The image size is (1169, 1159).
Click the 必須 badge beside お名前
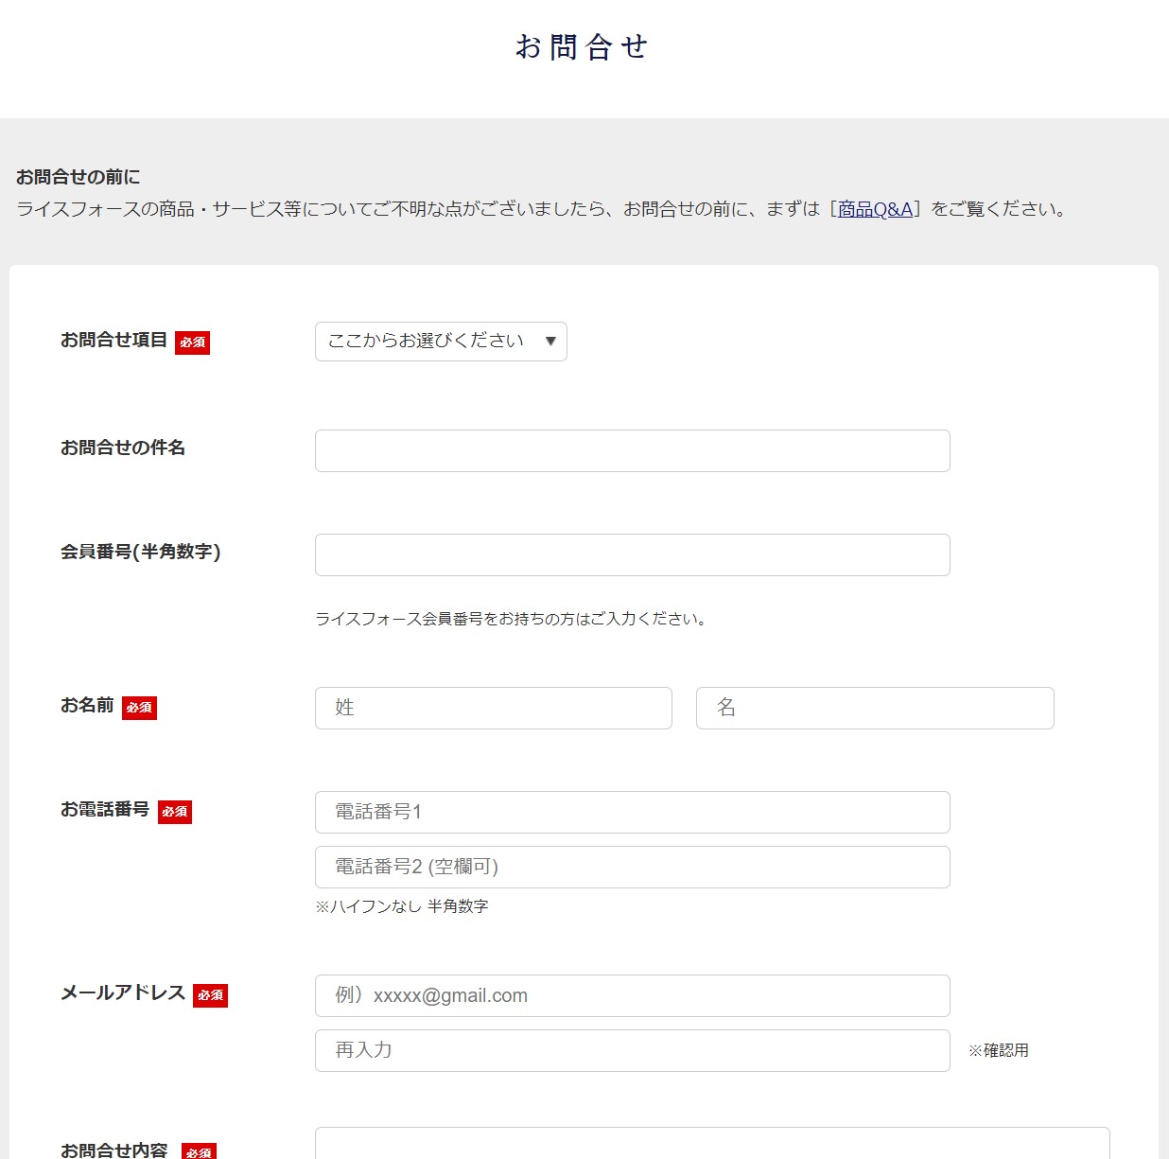point(139,708)
